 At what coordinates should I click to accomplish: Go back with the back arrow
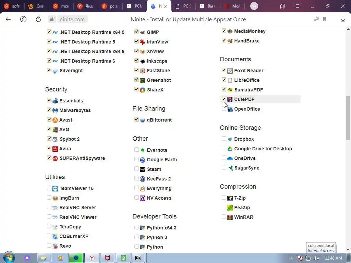(8, 19)
